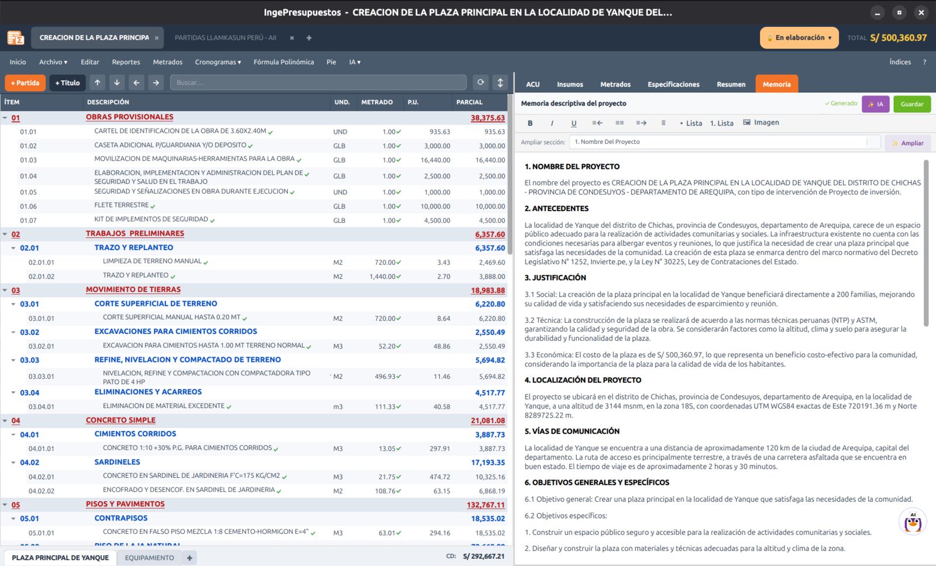The width and height of the screenshot is (936, 566).
Task: Collapse subitem 02.01 TRAZO Y REPLANTEO
Action: pos(13,248)
